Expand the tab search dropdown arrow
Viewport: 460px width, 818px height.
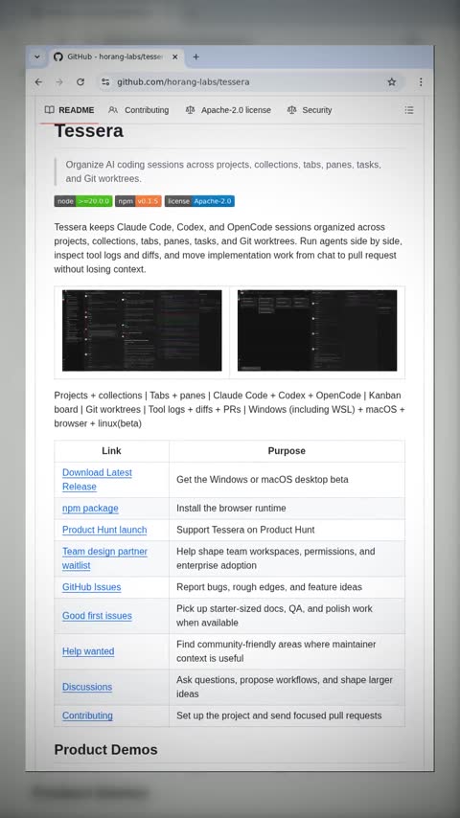point(37,57)
